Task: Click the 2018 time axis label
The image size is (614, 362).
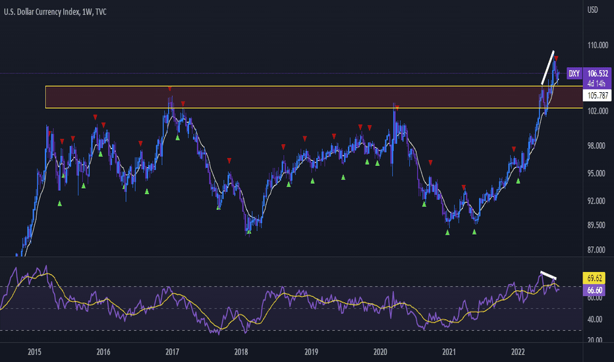Action: click(241, 352)
